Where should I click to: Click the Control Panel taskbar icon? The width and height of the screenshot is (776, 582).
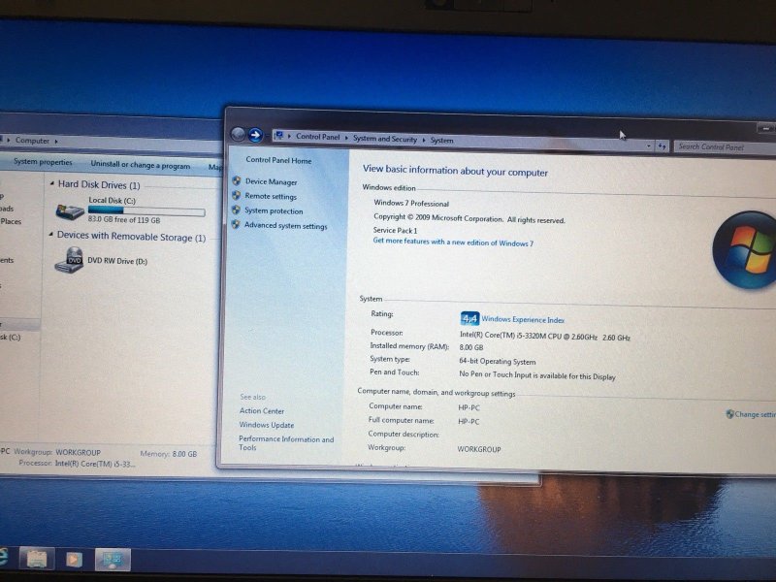(x=113, y=560)
